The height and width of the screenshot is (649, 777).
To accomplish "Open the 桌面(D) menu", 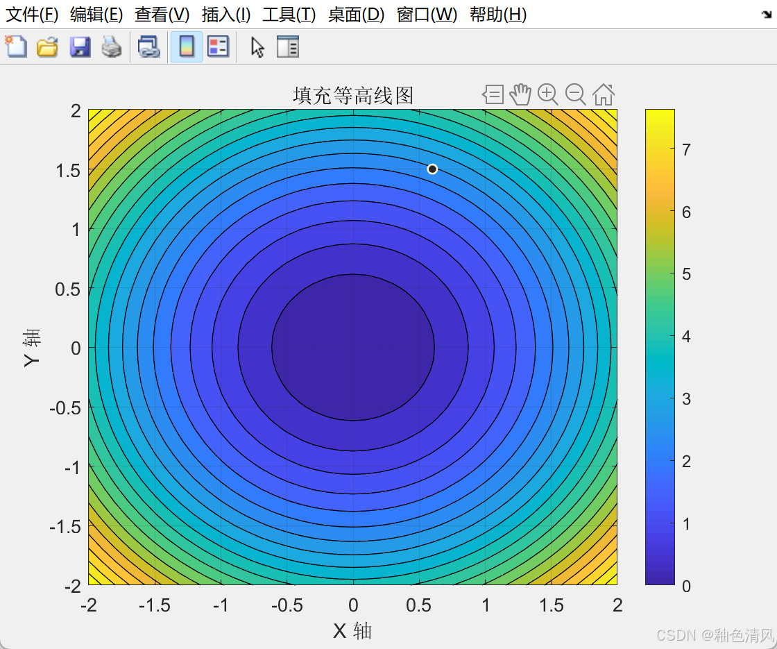I will click(356, 15).
